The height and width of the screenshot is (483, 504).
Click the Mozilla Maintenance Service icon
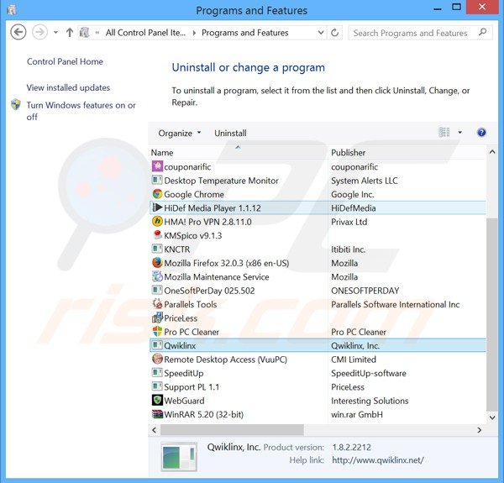pyautogui.click(x=157, y=276)
